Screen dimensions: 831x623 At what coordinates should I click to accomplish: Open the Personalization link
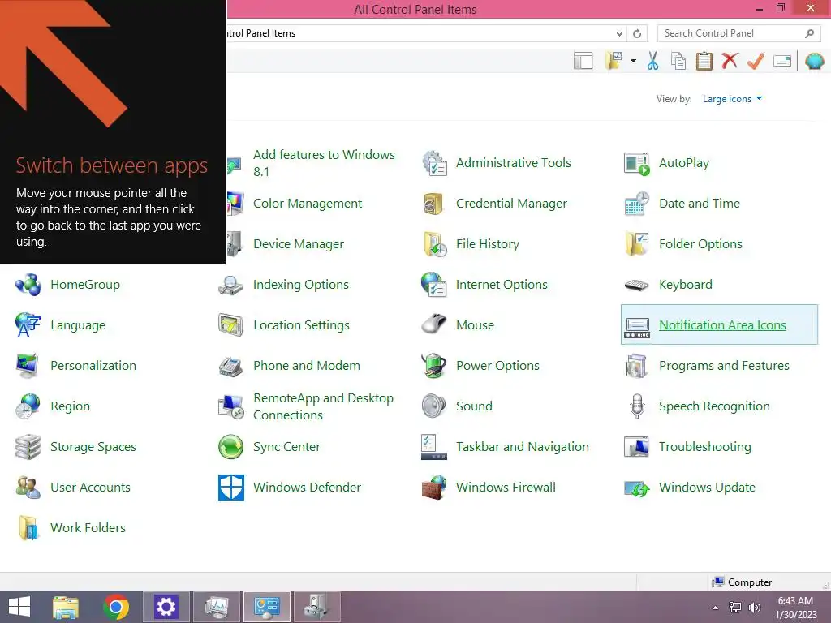point(93,366)
